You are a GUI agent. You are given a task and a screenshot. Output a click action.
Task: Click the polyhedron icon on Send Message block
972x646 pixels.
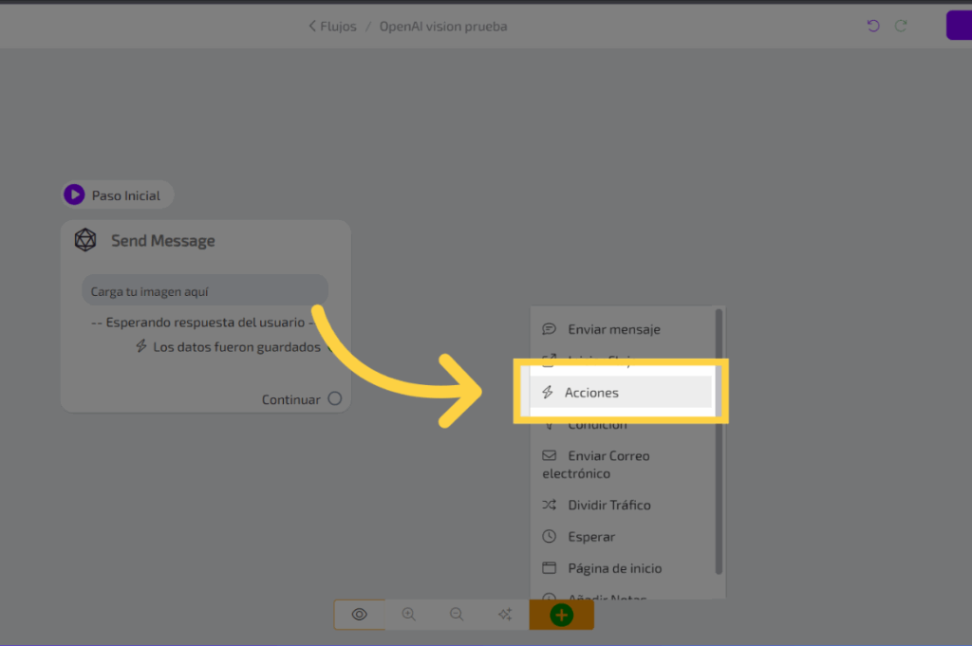[x=86, y=240]
